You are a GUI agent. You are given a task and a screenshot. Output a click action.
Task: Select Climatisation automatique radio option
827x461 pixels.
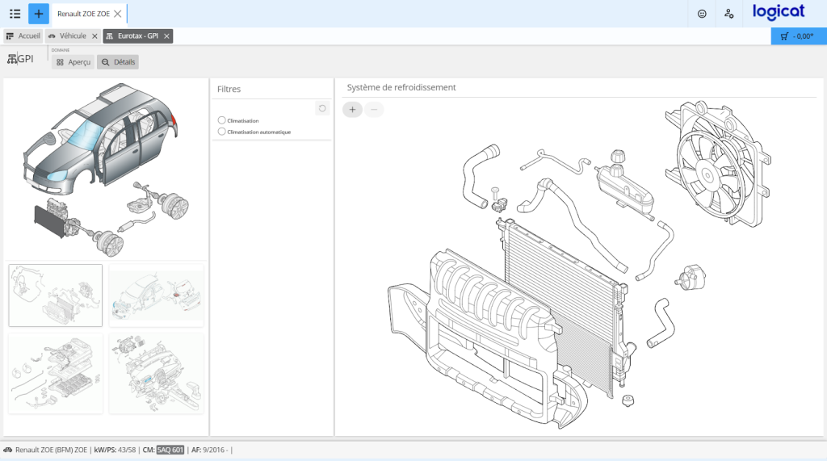coord(221,132)
